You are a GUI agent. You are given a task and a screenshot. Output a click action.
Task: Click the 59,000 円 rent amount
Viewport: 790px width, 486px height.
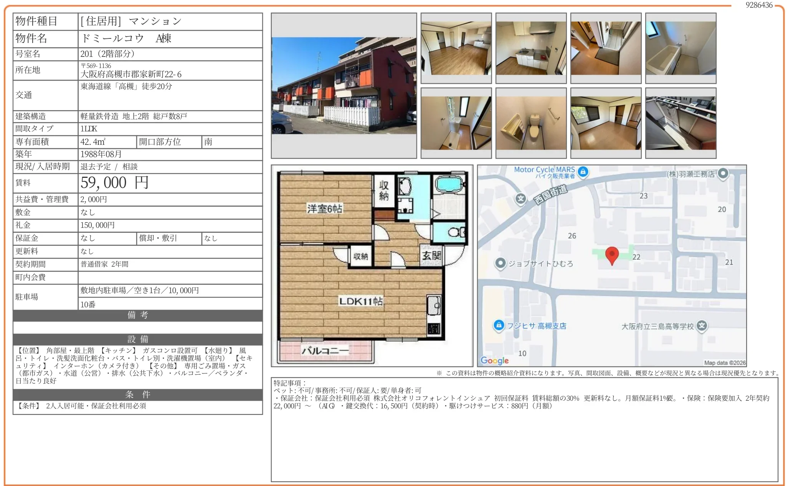click(115, 183)
